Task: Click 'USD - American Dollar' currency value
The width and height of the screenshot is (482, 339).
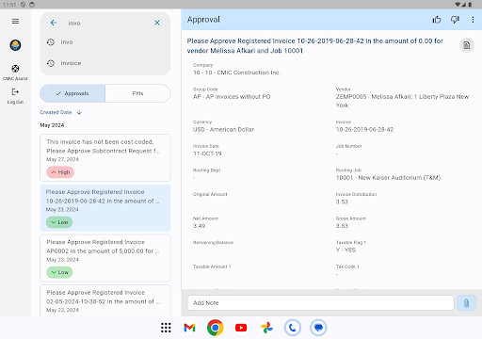Action: 223,129
